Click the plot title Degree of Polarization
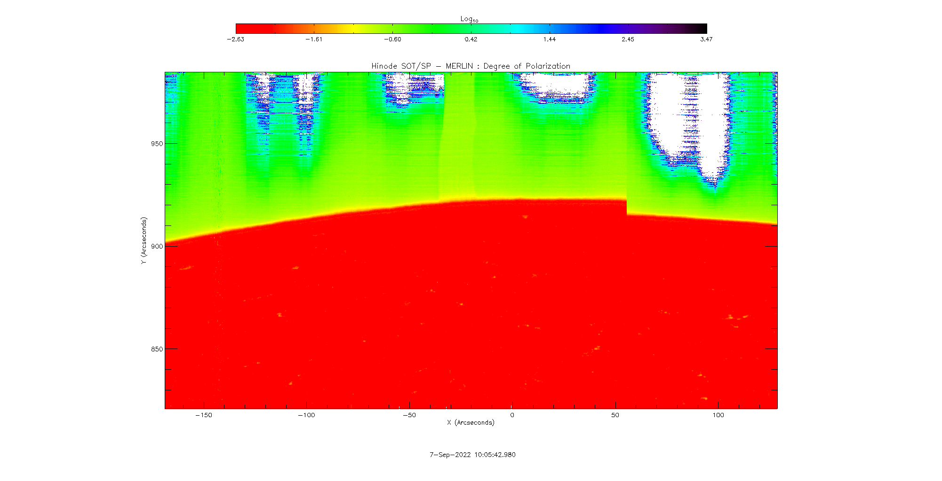This screenshot has height=481, width=942. click(x=471, y=66)
